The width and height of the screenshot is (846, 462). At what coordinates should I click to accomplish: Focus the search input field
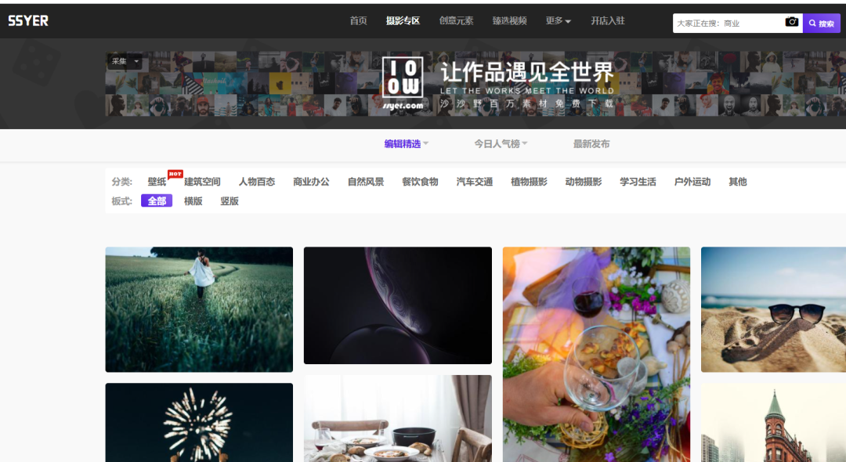727,23
